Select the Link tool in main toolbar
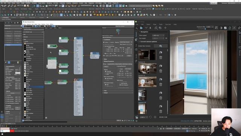 click(x=9, y=6)
